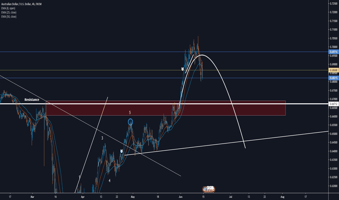The image size is (339, 200).
Task: Click the Aug label on time axis
Action: click(282, 197)
